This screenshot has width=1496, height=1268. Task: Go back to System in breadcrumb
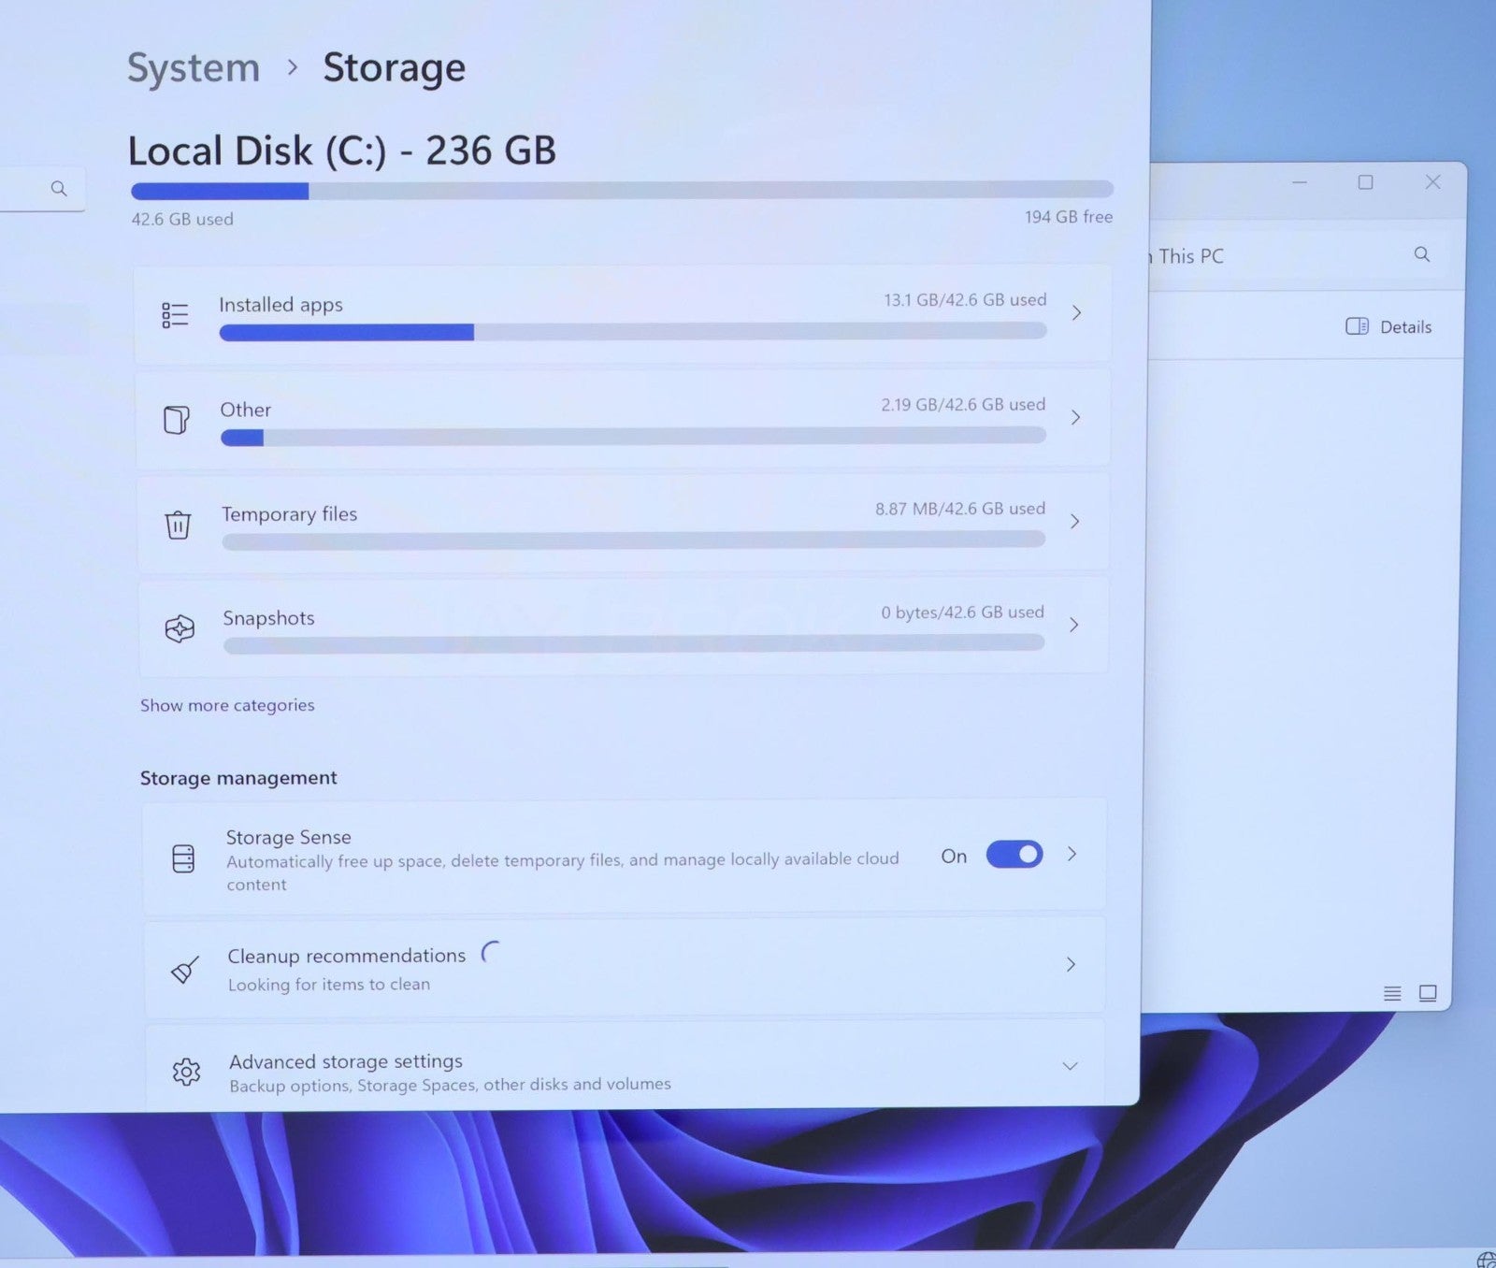click(x=194, y=68)
